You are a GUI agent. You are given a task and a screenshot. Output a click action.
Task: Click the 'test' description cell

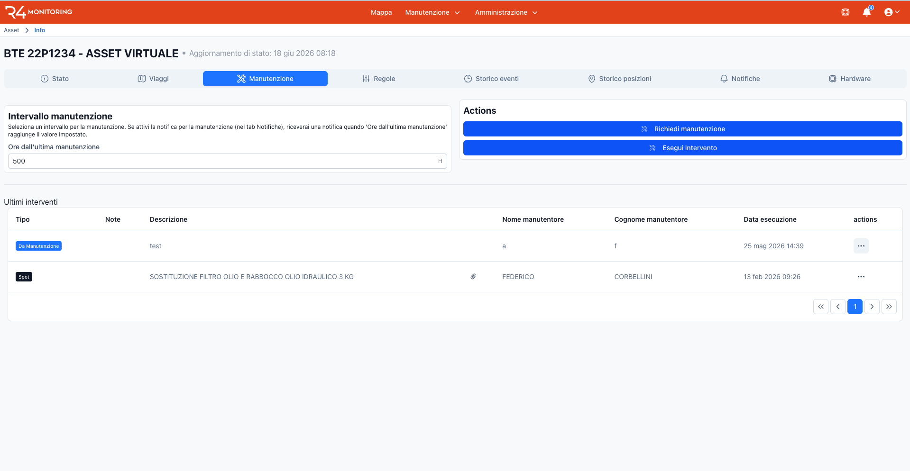156,246
